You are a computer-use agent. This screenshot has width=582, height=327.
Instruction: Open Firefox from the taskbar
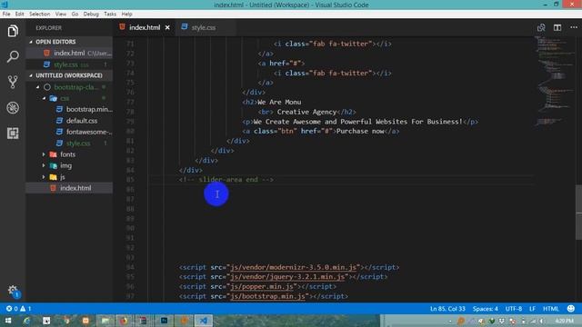124,321
